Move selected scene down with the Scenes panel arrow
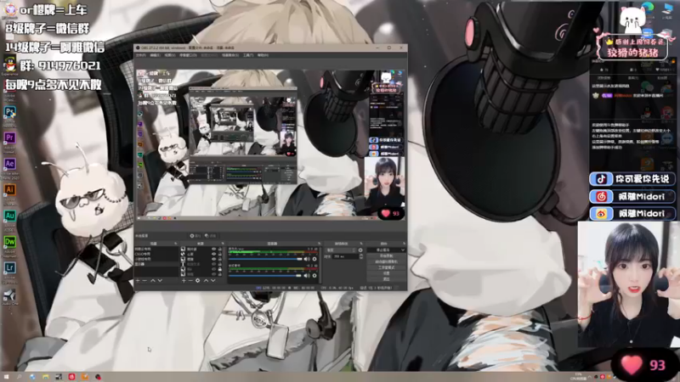Viewport: 680px width, 382px height. click(160, 281)
